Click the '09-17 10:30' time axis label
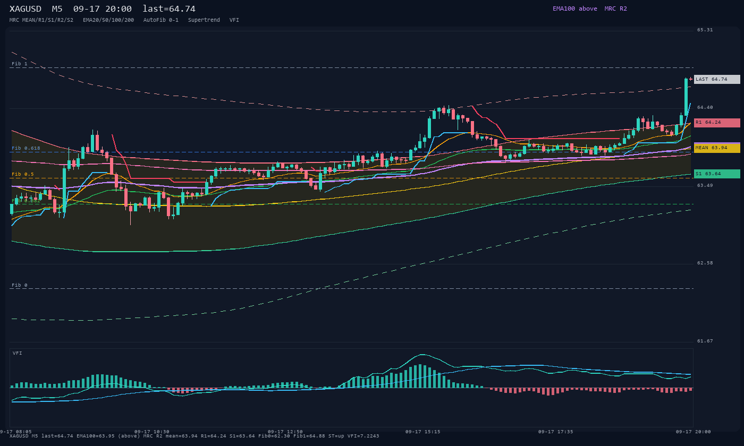The image size is (744, 446). pos(152,432)
